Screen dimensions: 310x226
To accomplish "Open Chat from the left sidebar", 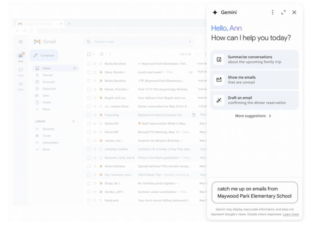I will (x=21, y=71).
